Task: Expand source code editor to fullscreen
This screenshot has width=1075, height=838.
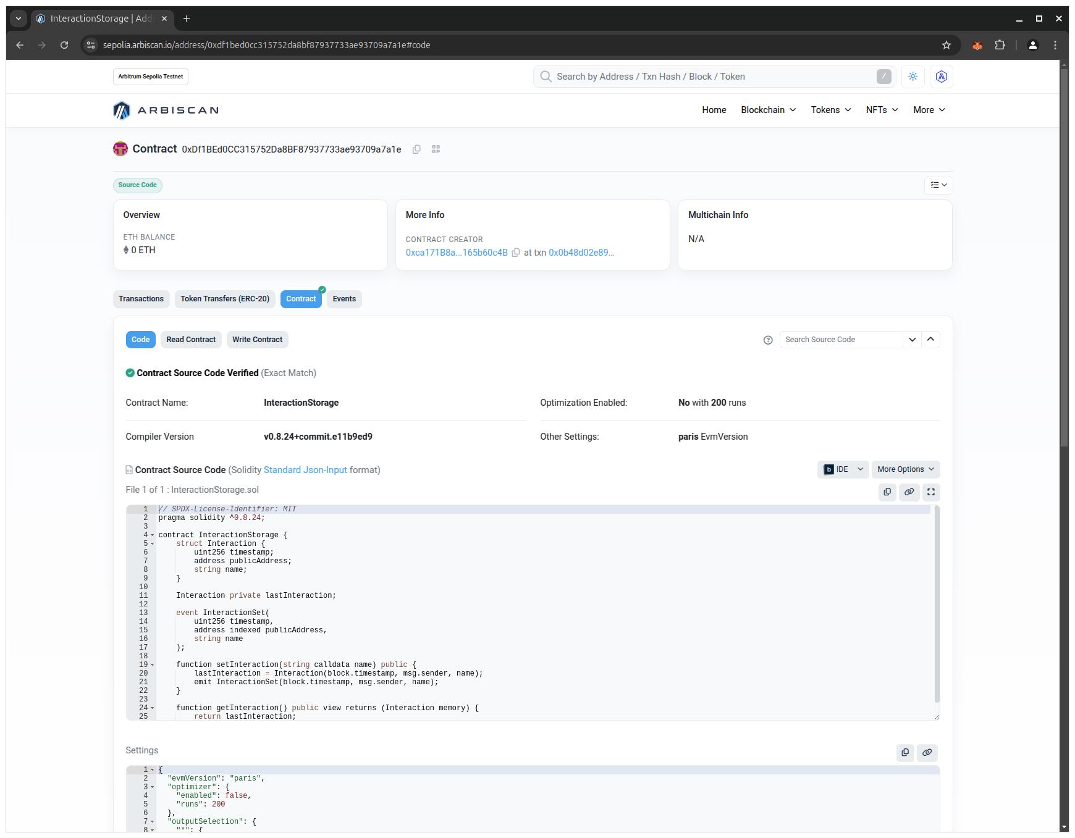Action: click(930, 492)
